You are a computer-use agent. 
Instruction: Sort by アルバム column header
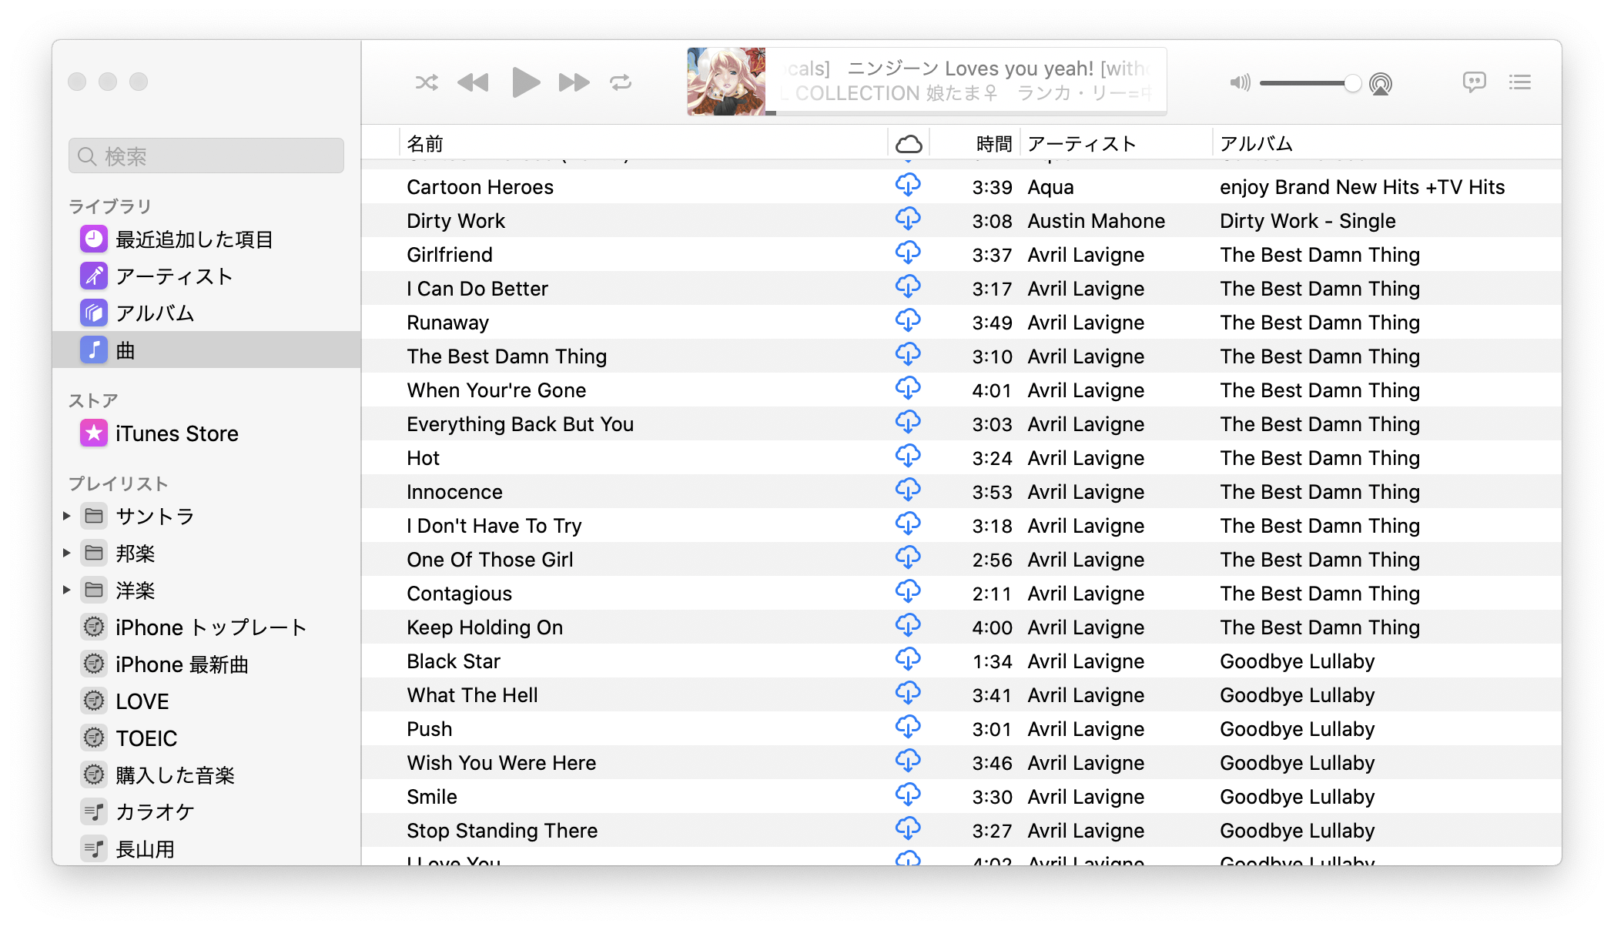point(1387,143)
